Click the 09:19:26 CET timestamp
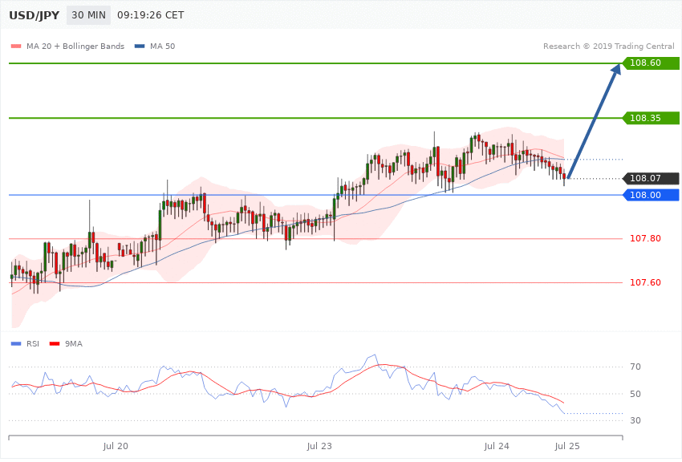The image size is (682, 462). click(151, 15)
